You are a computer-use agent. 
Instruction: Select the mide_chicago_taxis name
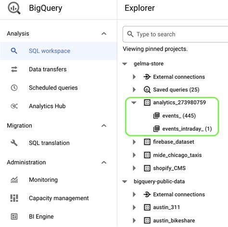tap(177, 155)
